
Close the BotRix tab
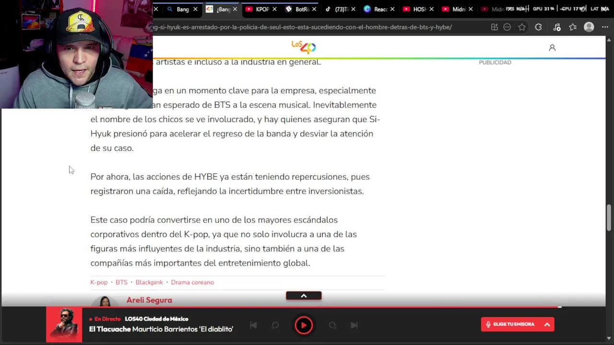coord(314,9)
